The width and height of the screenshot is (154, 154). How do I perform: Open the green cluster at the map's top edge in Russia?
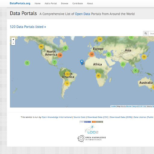(x=131, y=38)
